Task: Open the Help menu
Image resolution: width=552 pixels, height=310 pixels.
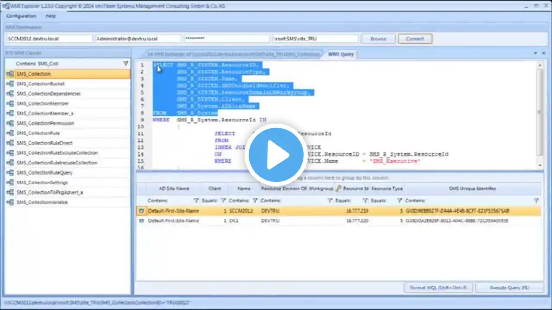Action: (50, 16)
